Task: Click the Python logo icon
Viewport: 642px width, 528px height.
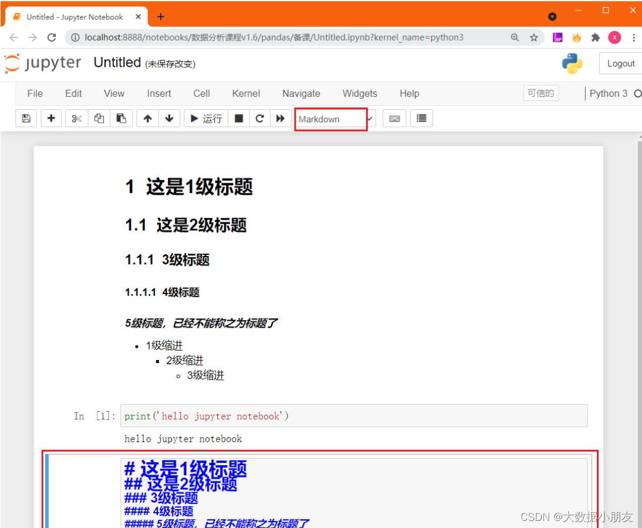Action: tap(572, 63)
